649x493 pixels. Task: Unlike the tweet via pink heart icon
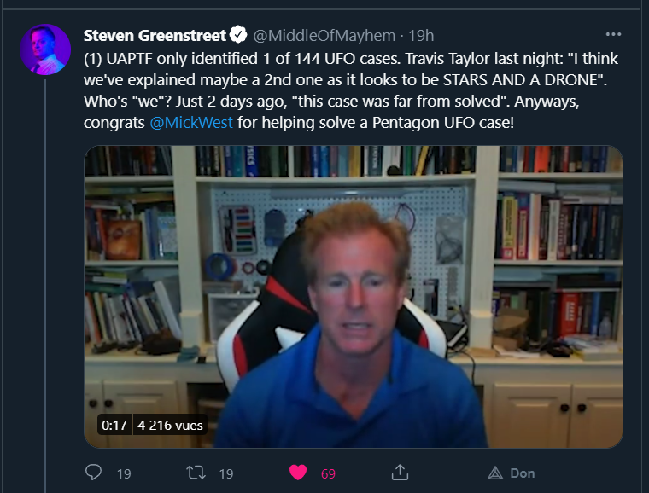(297, 473)
